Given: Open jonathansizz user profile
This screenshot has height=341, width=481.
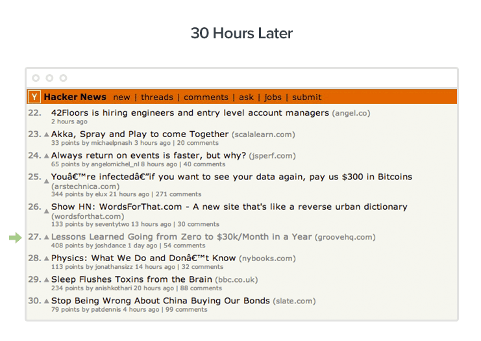Looking at the screenshot, I should 114,267.
